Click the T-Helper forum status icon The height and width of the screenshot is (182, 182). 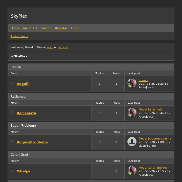(12, 171)
